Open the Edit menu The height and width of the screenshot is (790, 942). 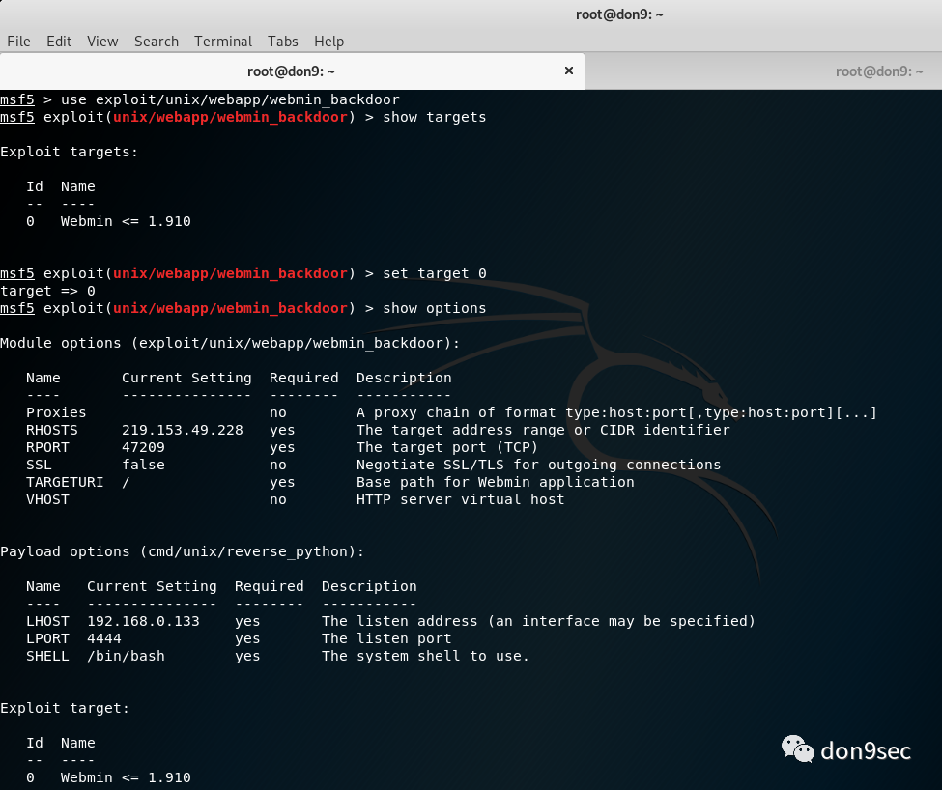[59, 42]
